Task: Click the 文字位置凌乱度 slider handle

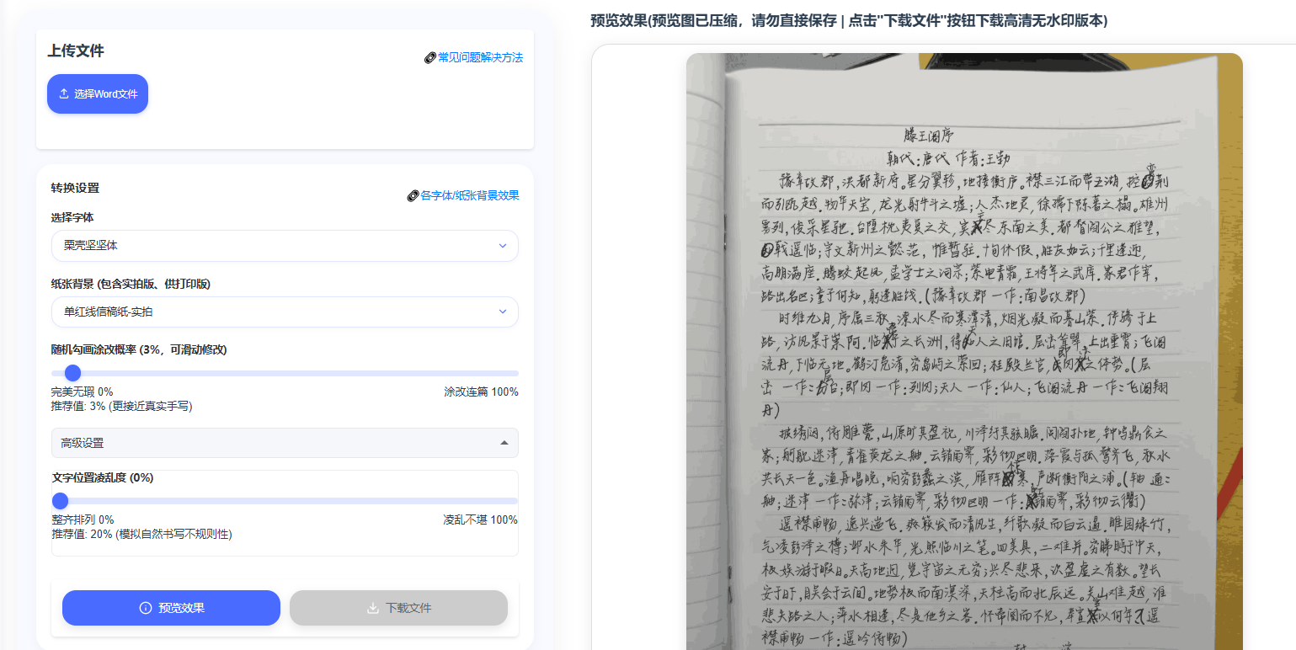Action: click(60, 501)
